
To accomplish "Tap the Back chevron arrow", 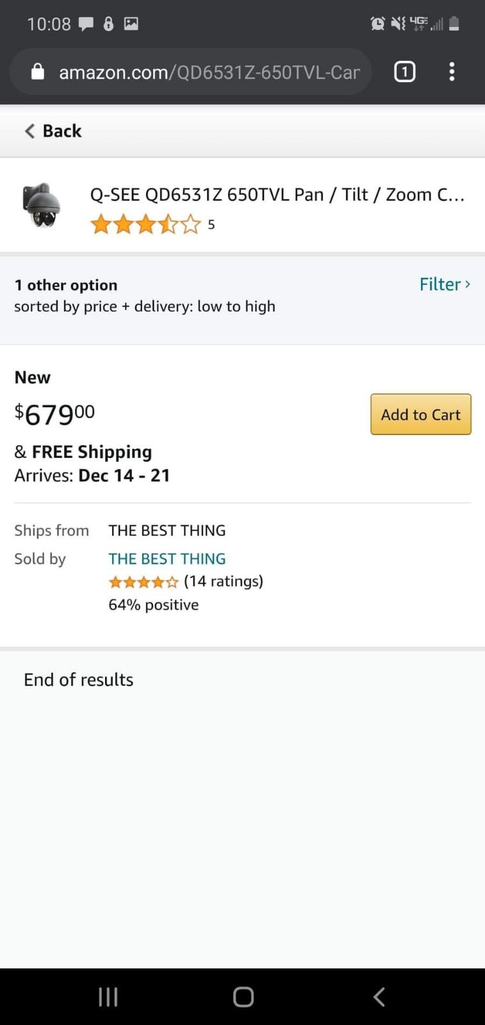I will pyautogui.click(x=29, y=131).
